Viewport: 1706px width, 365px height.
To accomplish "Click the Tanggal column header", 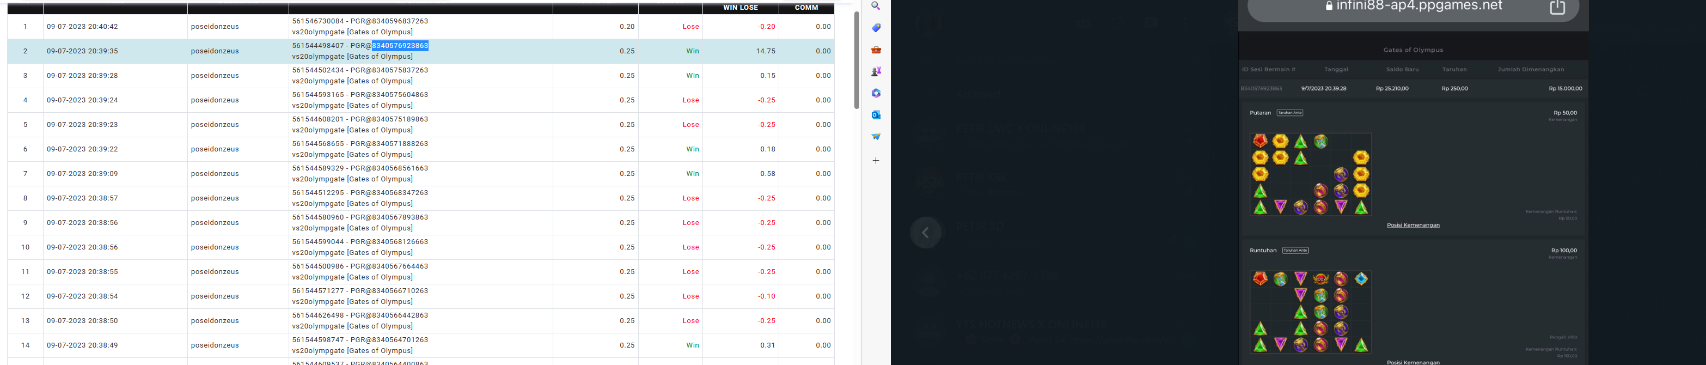I will [1336, 70].
